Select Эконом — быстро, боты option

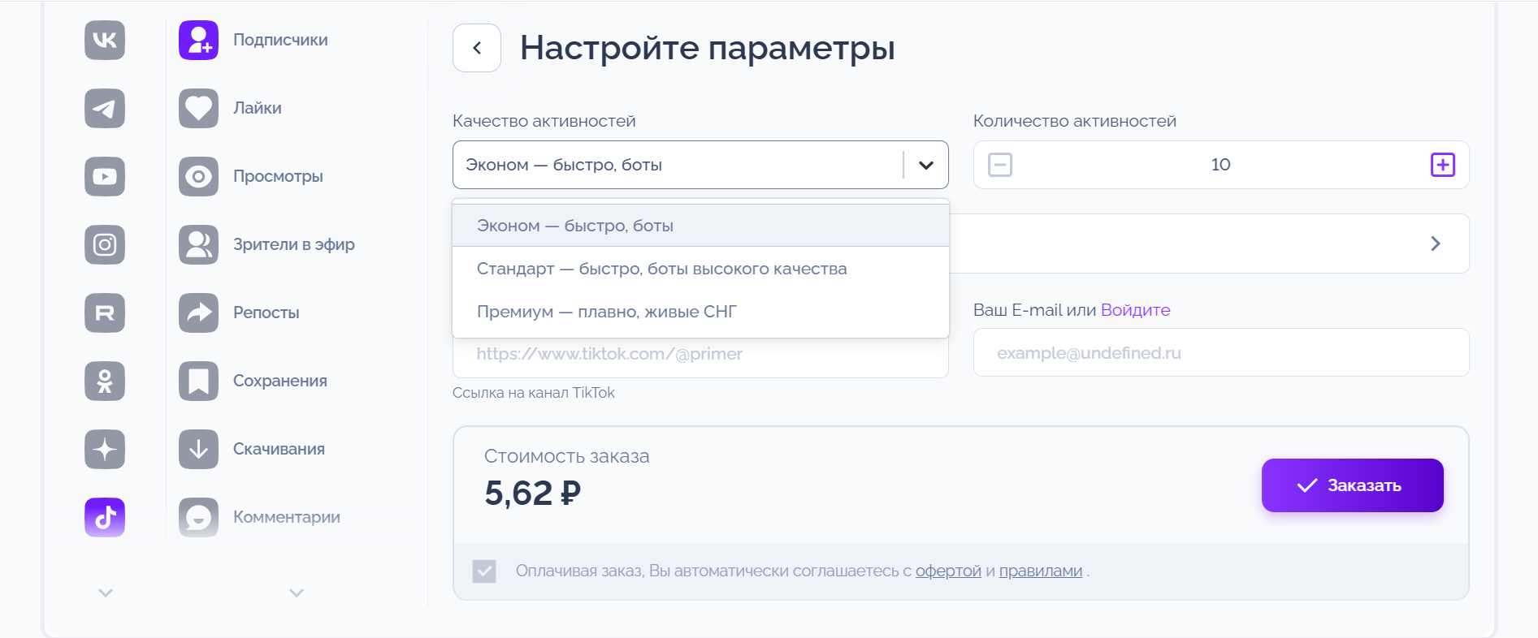coord(700,226)
